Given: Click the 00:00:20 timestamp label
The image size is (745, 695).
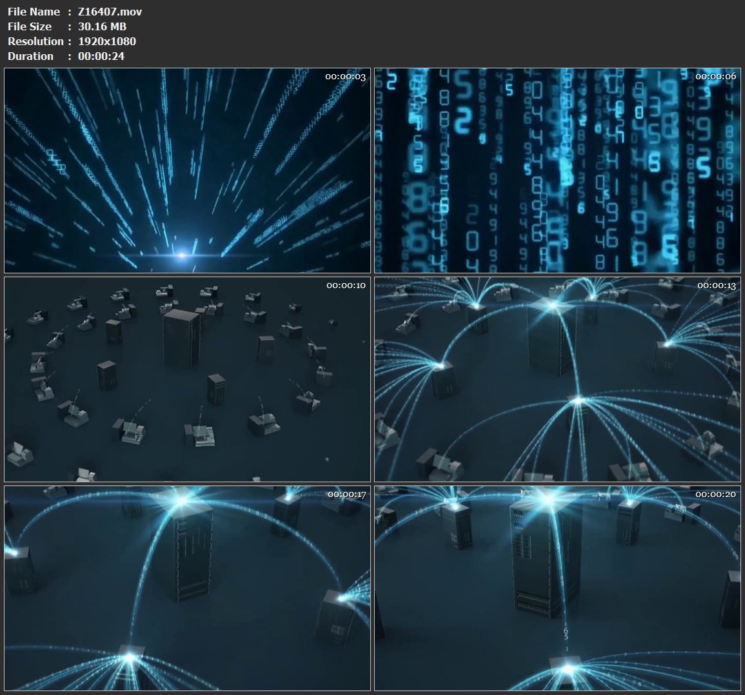Looking at the screenshot, I should pyautogui.click(x=715, y=494).
